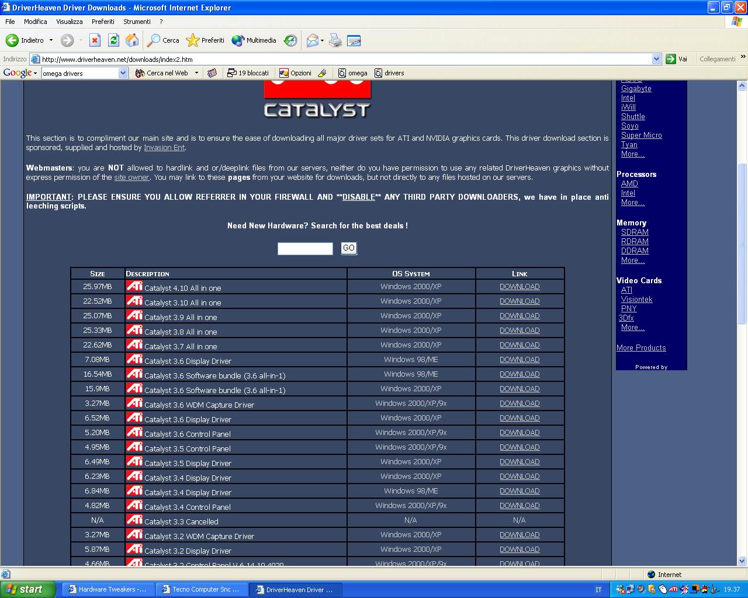The width and height of the screenshot is (748, 598).
Task: Switch to Tecno Computer Snc taskbar window
Action: [x=200, y=590]
